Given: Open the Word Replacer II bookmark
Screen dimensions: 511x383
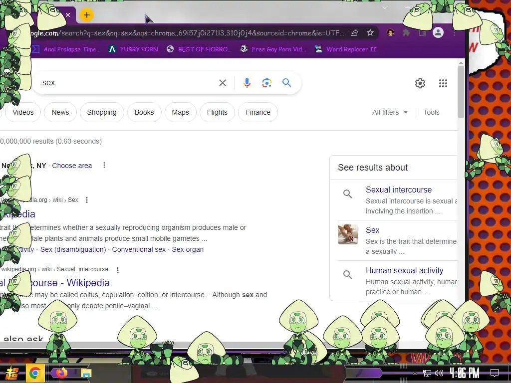Looking at the screenshot, I should (x=345, y=49).
